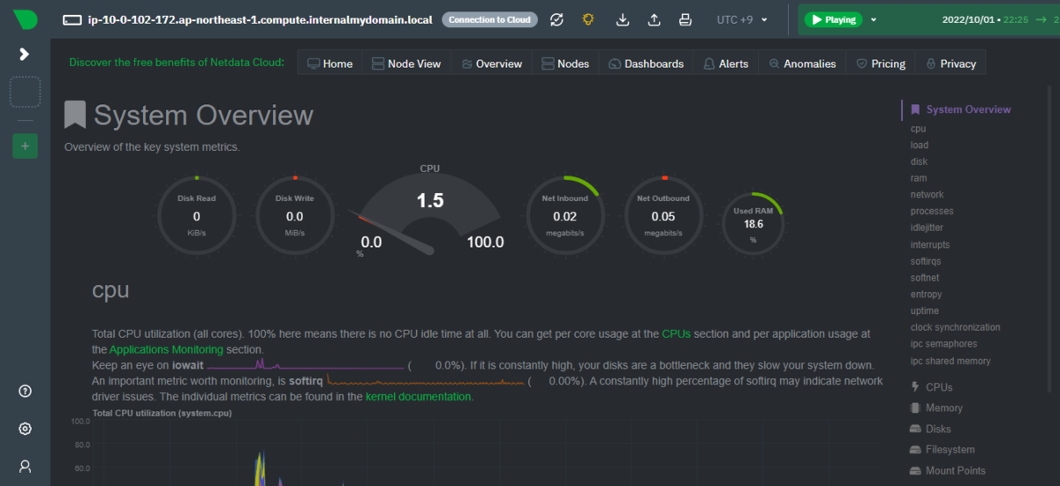The height and width of the screenshot is (486, 1060).
Task: Click the green plus button in sidebar
Action: (x=25, y=146)
